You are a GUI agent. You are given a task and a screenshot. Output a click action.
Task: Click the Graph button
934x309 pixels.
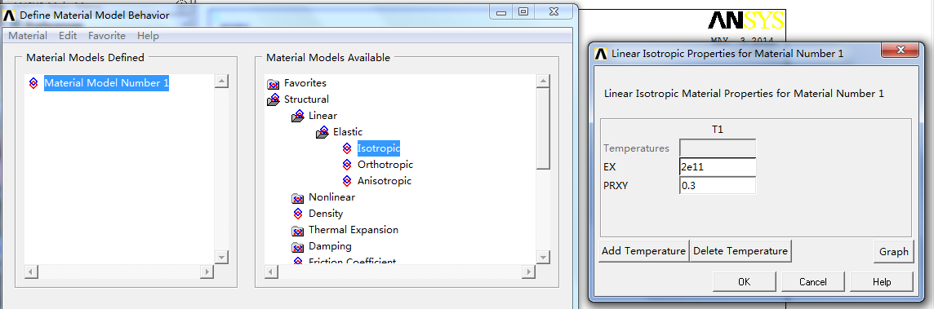pos(893,251)
